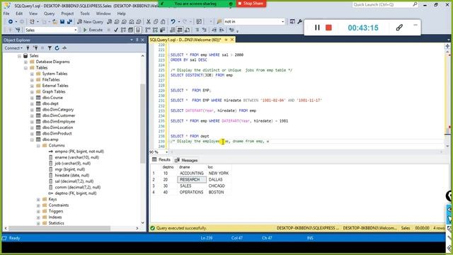Viewport: 453px width, 255px height.
Task: Click the Paste icon in toolbar
Action: 163,22
